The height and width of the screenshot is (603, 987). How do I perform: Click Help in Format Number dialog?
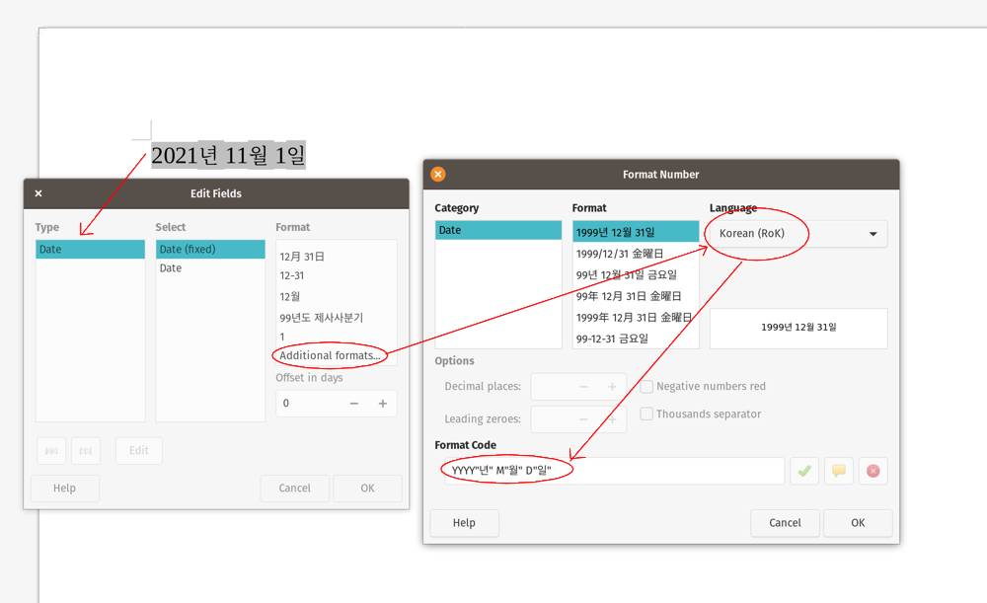tap(464, 523)
